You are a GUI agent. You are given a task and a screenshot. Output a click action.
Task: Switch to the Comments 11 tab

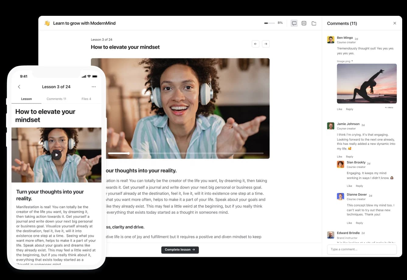point(56,99)
